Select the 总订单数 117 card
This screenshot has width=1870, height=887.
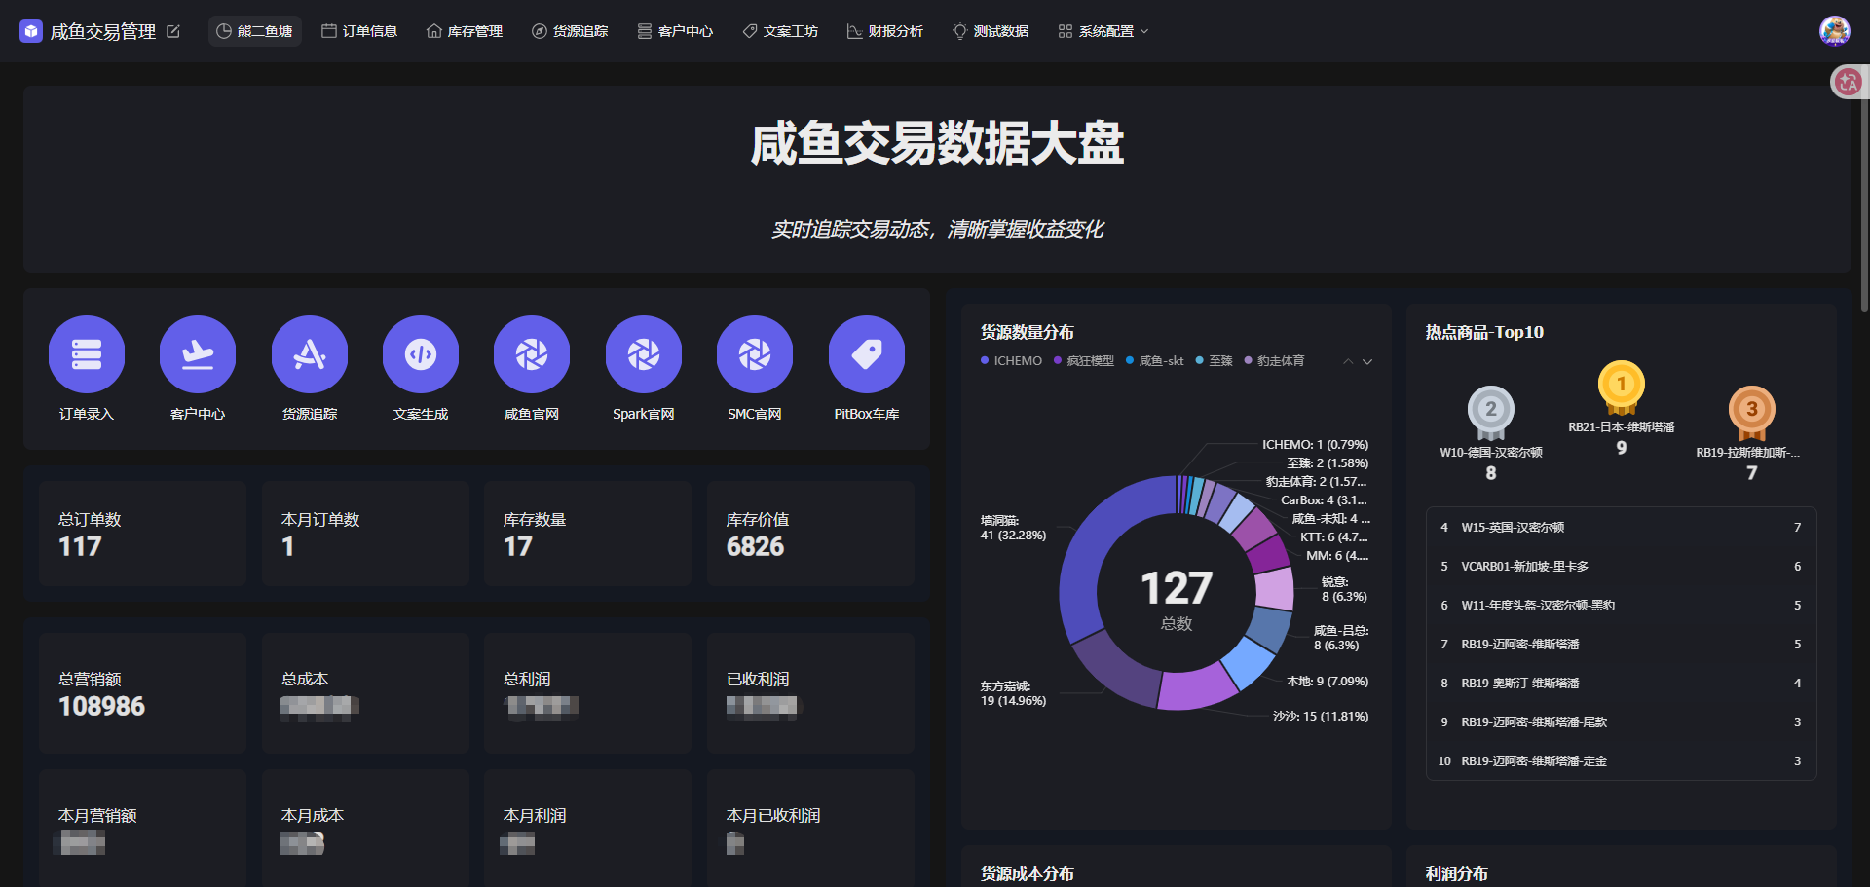pyautogui.click(x=143, y=534)
